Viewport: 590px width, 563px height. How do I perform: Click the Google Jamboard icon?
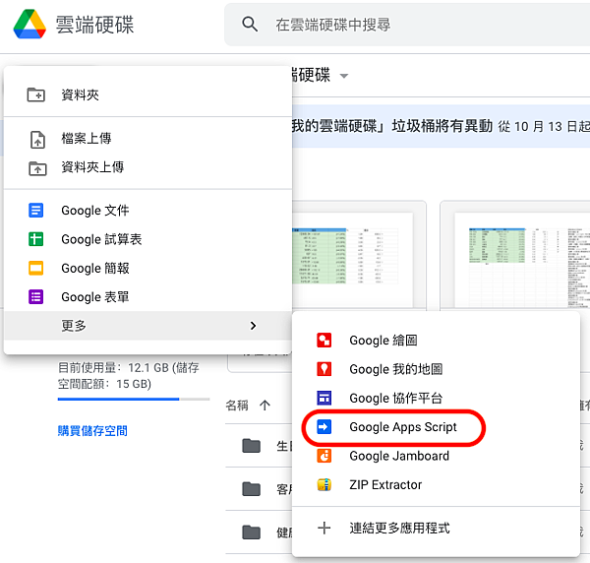(324, 456)
